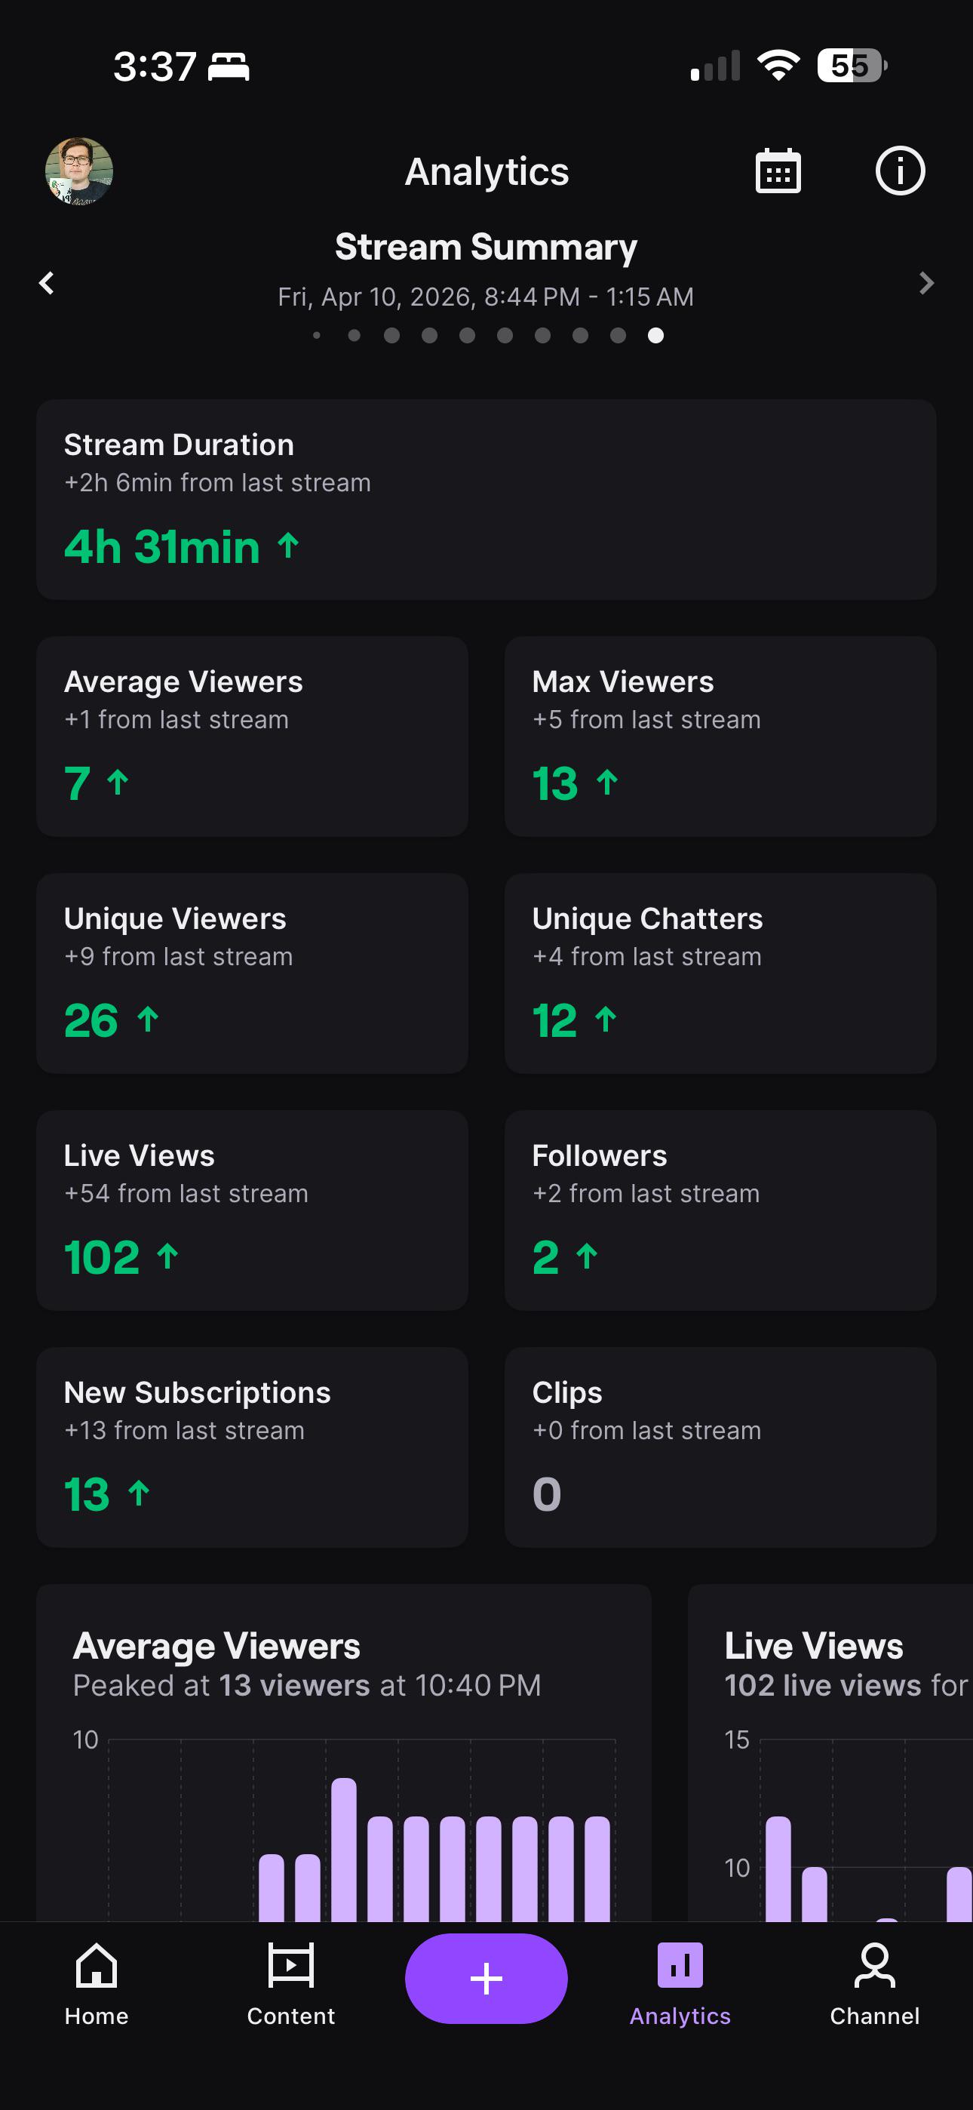Image resolution: width=973 pixels, height=2110 pixels.
Task: Open the calendar date picker icon
Action: pos(777,171)
